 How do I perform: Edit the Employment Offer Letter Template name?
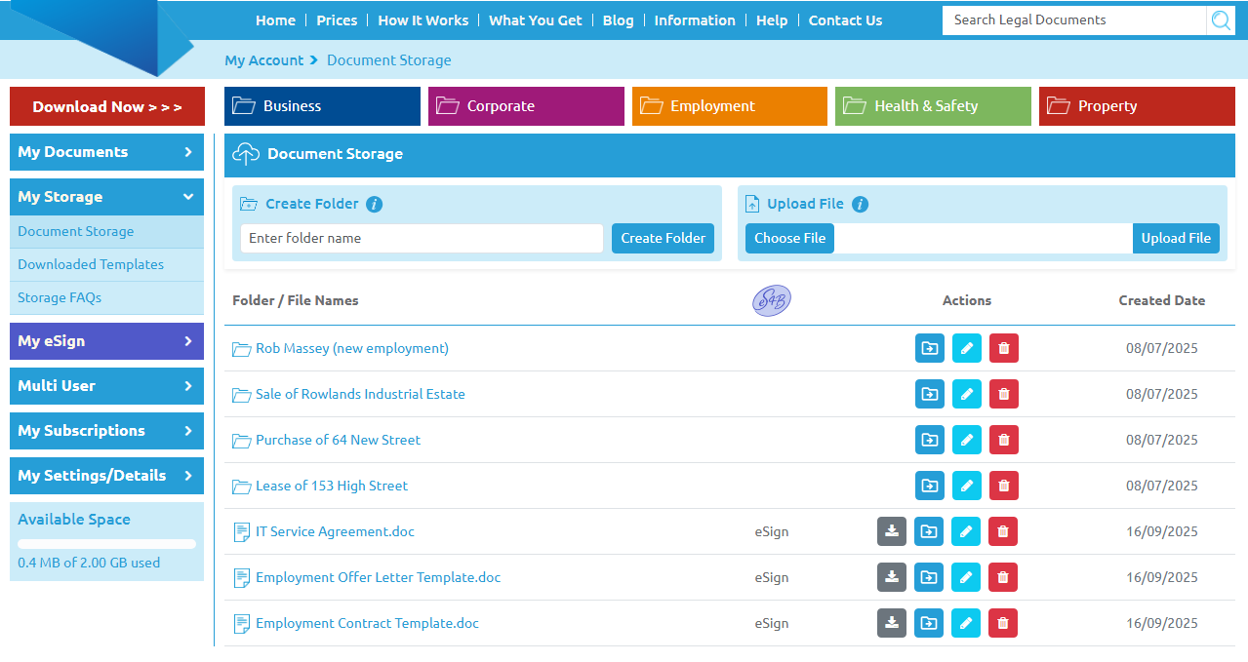966,577
